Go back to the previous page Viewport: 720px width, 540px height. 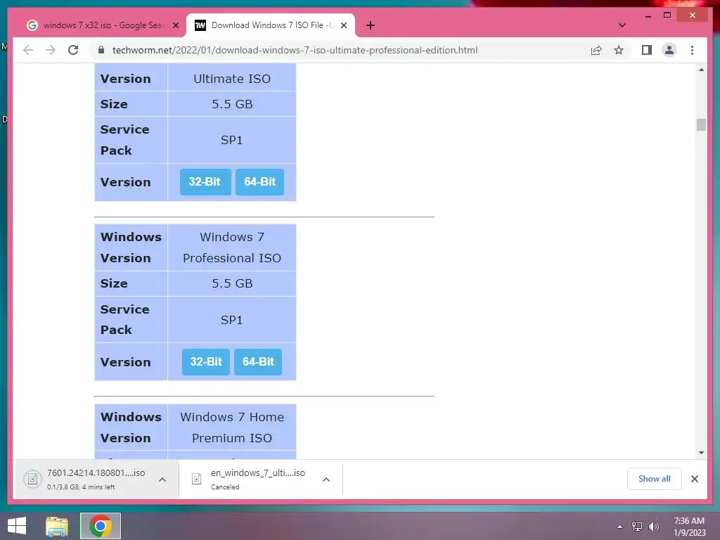tap(28, 50)
